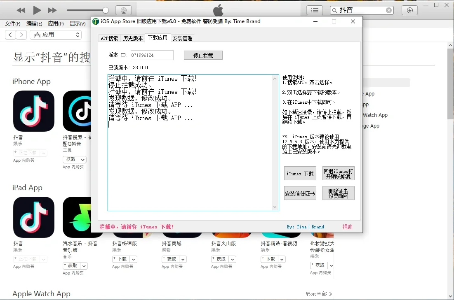Click the 安装信任证书 button
The height and width of the screenshot is (300, 454).
coord(300,193)
